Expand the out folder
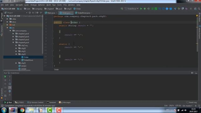This screenshot has height=113, width=201. click(x=7, y=25)
